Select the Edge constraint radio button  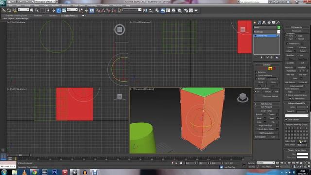pyautogui.click(x=296, y=36)
